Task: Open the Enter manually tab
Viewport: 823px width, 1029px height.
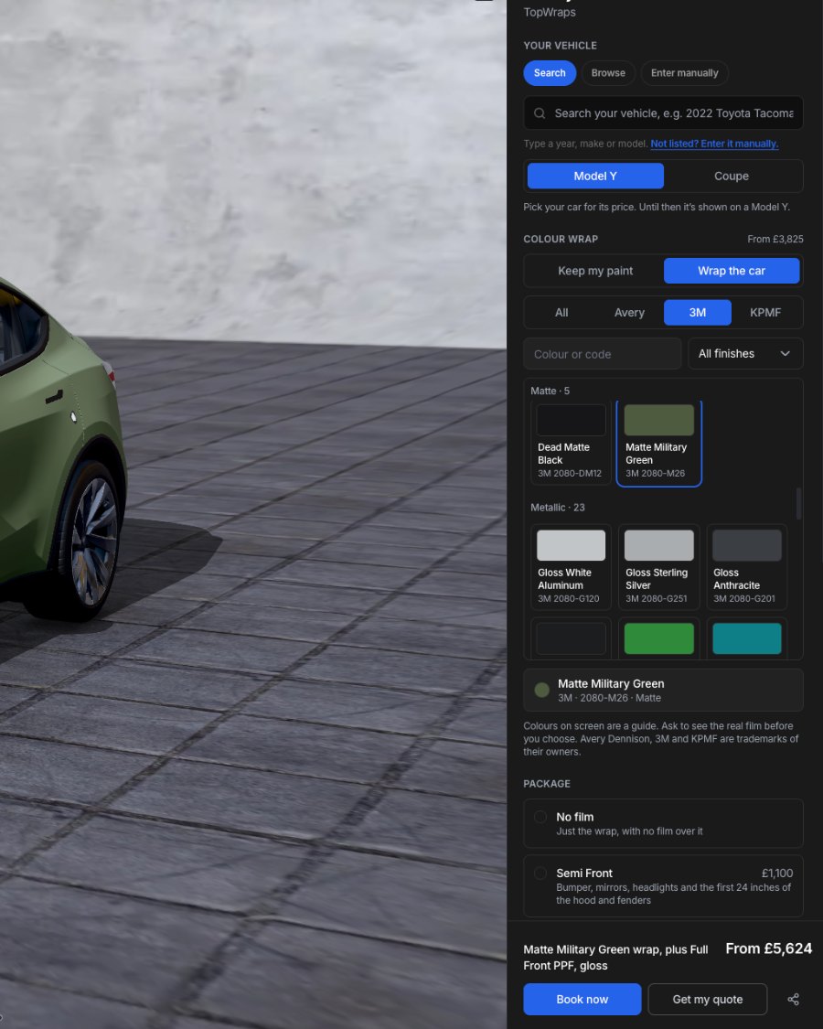Action: coord(685,73)
